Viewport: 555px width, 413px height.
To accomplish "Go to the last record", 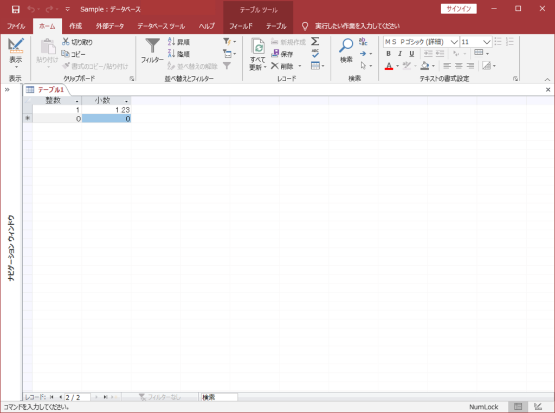I will pyautogui.click(x=105, y=397).
